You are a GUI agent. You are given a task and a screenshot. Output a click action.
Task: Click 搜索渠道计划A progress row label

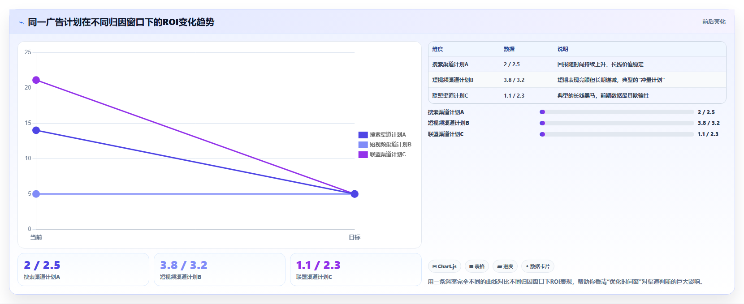[446, 112]
